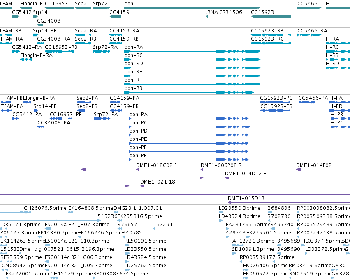Click the Srp72-PA protein label
Viewport: 350px width, 280px height.
click(x=106, y=115)
